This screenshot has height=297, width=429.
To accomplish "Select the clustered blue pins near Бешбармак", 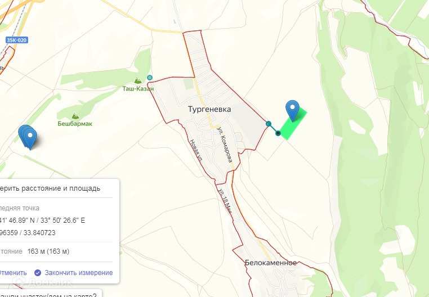I will click(x=28, y=137).
